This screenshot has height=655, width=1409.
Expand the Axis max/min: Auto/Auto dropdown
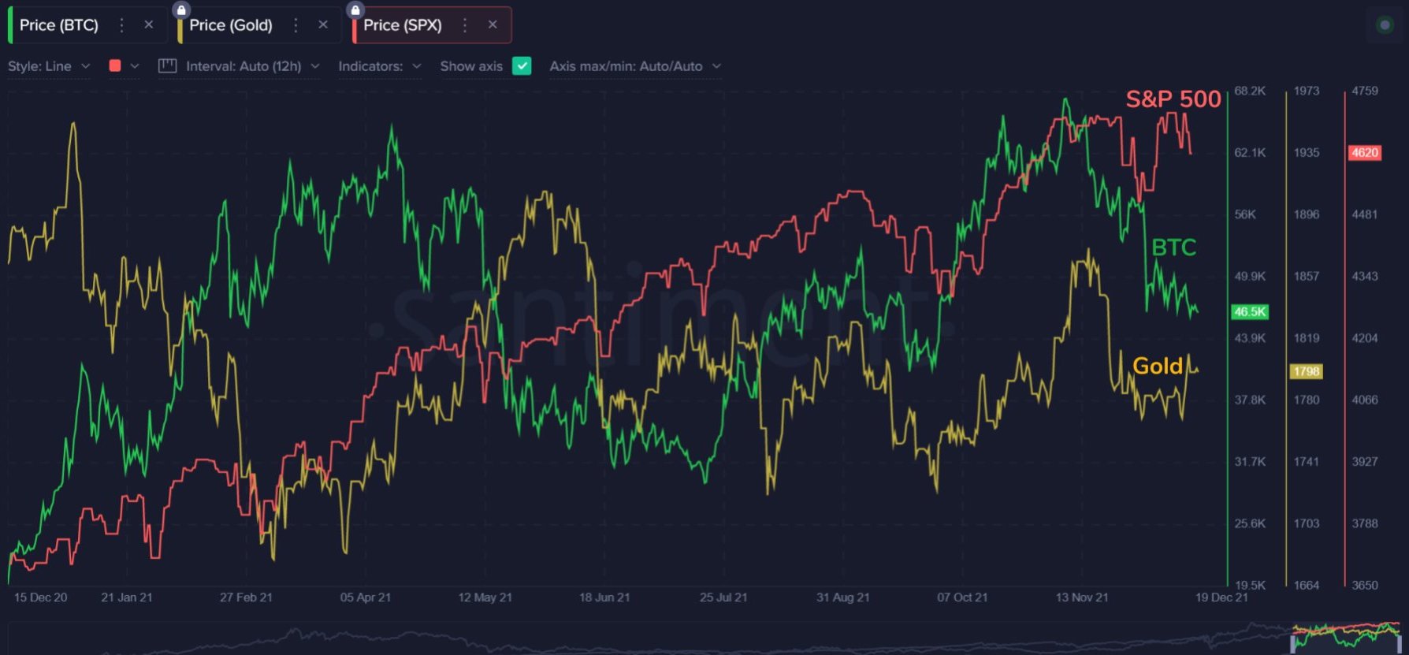click(634, 66)
